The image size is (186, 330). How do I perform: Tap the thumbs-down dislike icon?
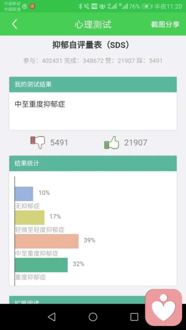38,142
